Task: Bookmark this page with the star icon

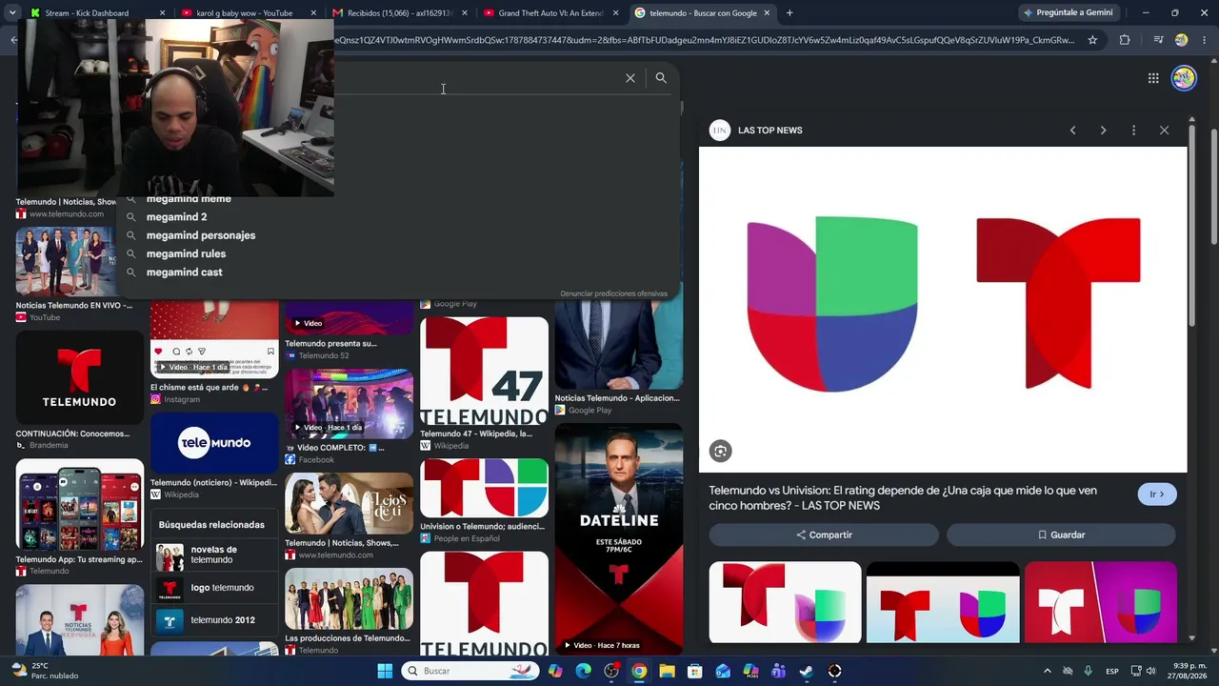Action: pyautogui.click(x=1092, y=40)
